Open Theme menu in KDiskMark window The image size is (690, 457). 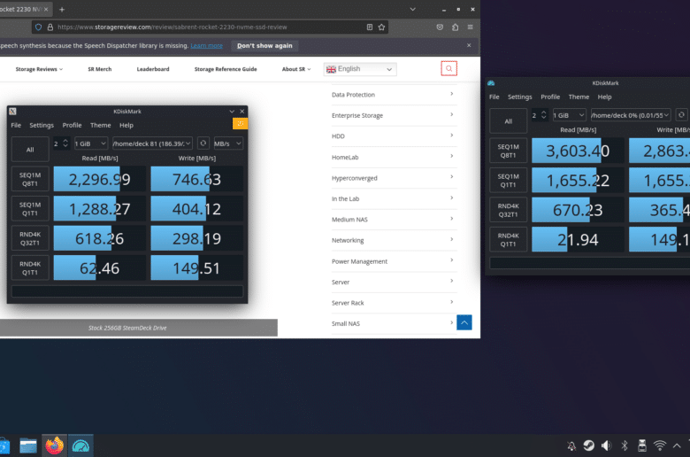pos(579,97)
